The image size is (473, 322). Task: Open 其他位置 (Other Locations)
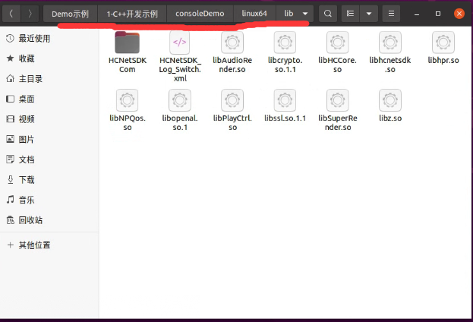coord(49,245)
